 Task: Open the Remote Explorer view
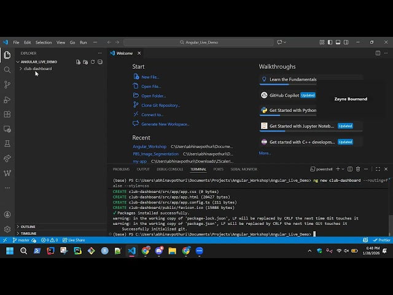(7, 129)
